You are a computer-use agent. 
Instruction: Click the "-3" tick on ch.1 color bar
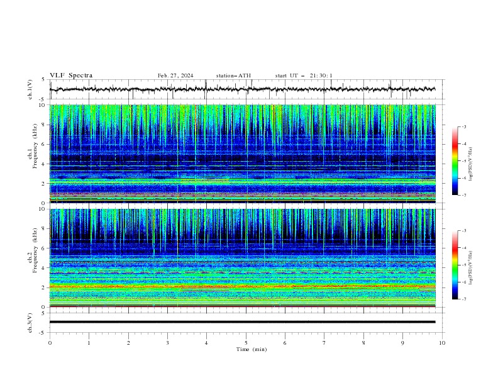(x=464, y=126)
